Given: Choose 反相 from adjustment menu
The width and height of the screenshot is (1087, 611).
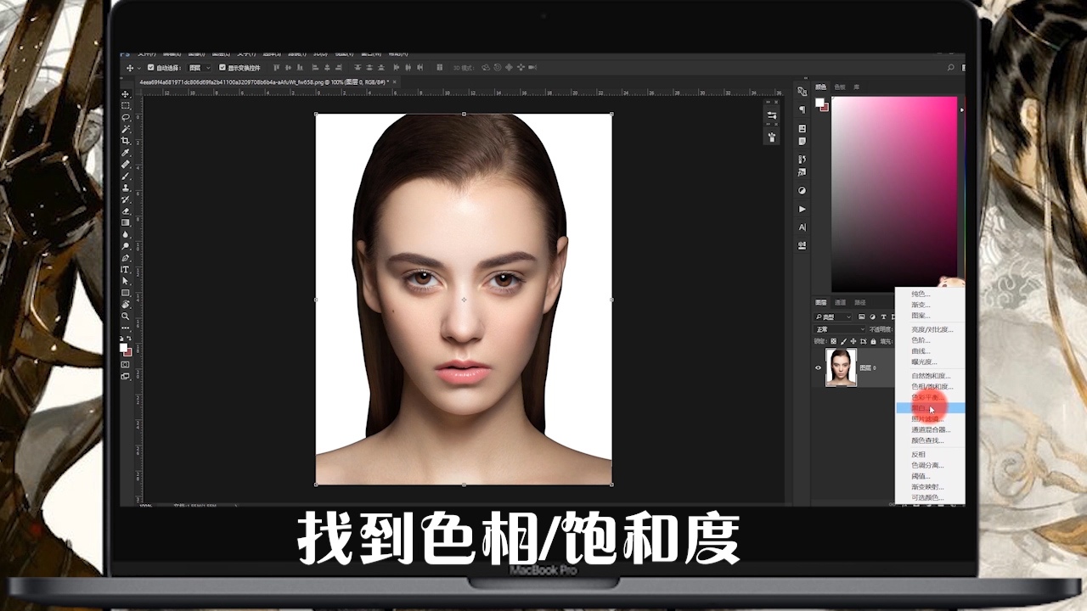Looking at the screenshot, I should click(x=931, y=454).
